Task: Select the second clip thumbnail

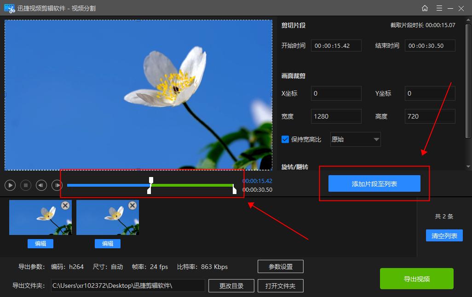Action: tap(107, 216)
